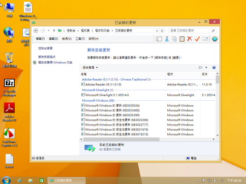The height and width of the screenshot is (184, 246).
Task: Click the blue Help question mark icon
Action: (214, 68)
